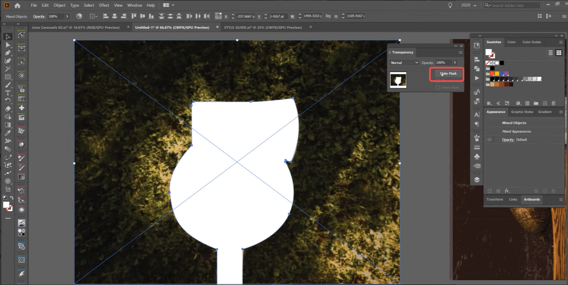The height and width of the screenshot is (285, 568).
Task: Switch swatches to list view
Action: [x=550, y=53]
